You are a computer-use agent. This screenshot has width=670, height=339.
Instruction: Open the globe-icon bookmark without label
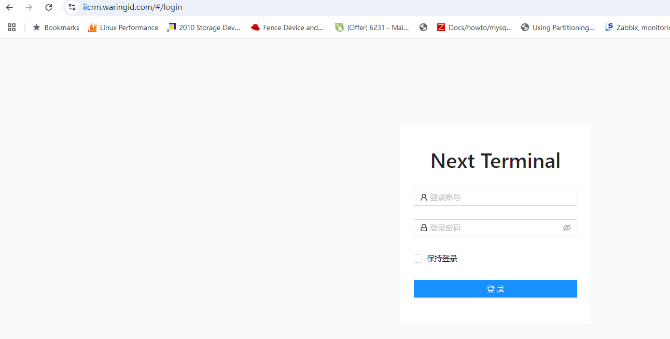tap(424, 27)
